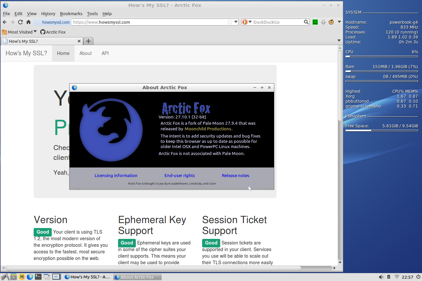Screen dimensions: 422x281
Task: Open the Arctic Fox GitHub bookmark
Action: (x=53, y=32)
